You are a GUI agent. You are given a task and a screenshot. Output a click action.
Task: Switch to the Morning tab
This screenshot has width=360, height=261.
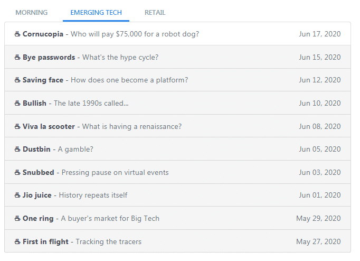pyautogui.click(x=32, y=12)
